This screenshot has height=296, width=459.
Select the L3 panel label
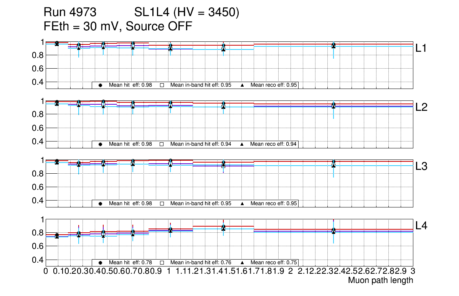point(422,166)
